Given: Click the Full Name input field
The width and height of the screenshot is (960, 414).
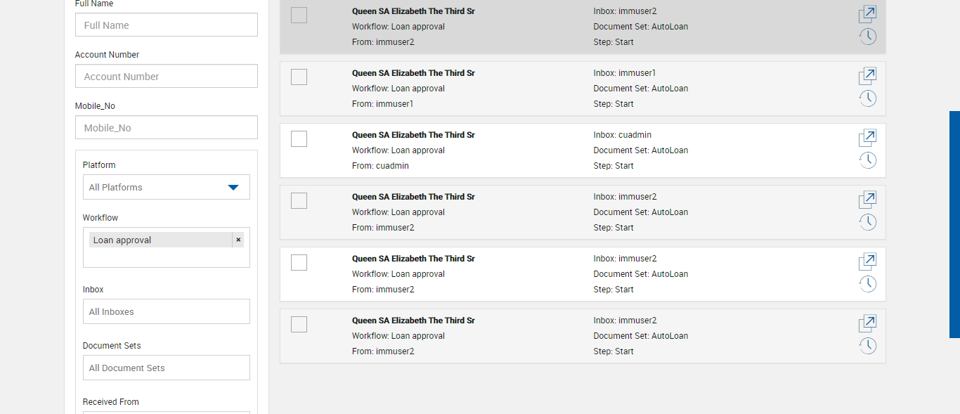Looking at the screenshot, I should click(x=166, y=25).
